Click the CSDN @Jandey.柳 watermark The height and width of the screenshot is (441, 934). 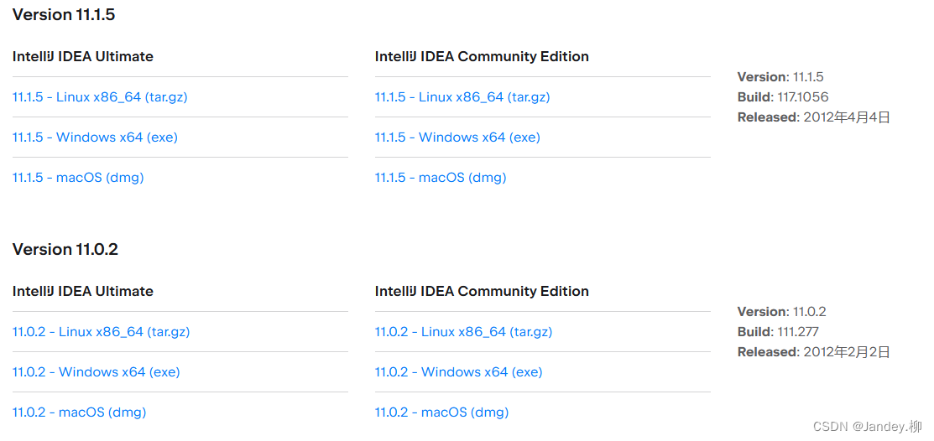point(868,427)
